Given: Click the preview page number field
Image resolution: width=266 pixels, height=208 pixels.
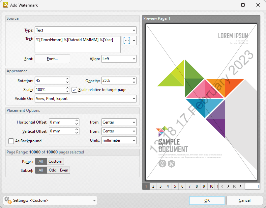Looking at the screenshot, I should [x=252, y=186].
